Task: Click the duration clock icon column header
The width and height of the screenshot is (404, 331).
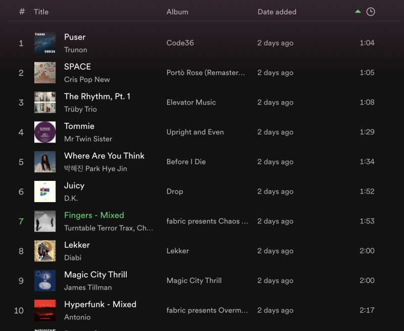Action: pyautogui.click(x=370, y=12)
